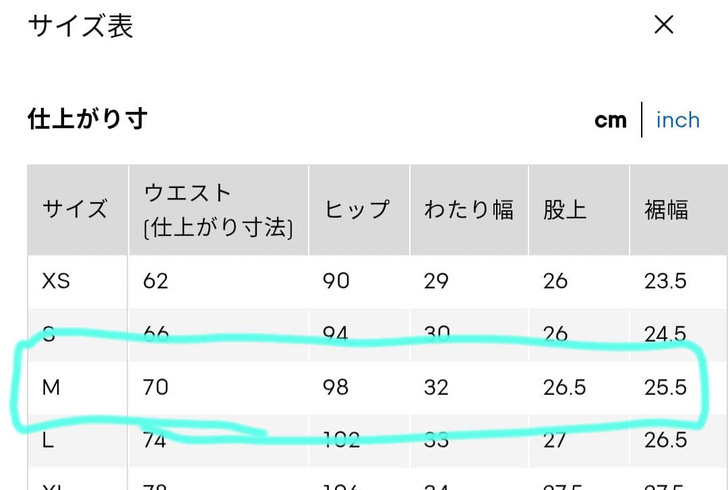Screen dimensions: 728x490
Task: Select the L size row label
Action: coord(48,439)
